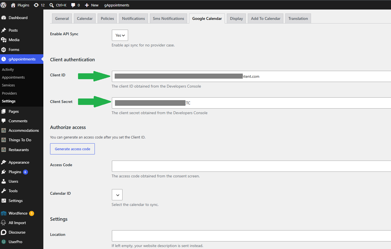Select the Google Calendar tab

(x=207, y=18)
